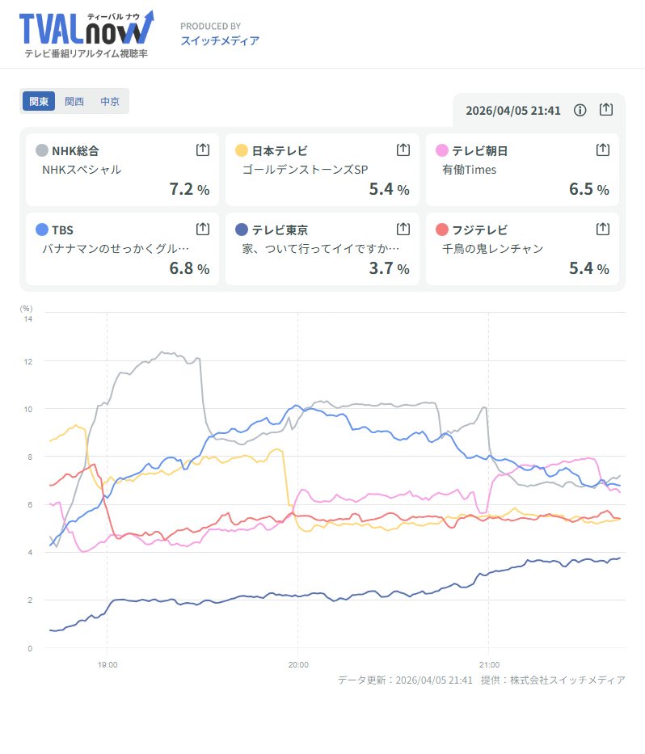
Task: Click the gray NHK総合 color dot
Action: coord(42,150)
